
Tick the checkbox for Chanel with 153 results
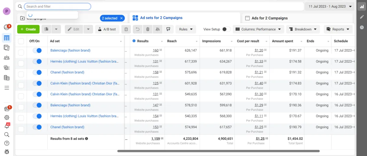[21, 129]
